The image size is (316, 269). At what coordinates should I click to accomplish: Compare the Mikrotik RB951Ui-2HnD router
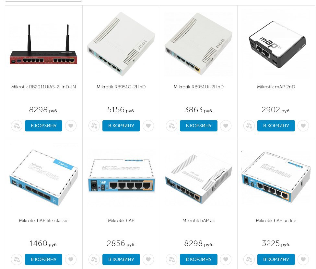pyautogui.click(x=172, y=126)
